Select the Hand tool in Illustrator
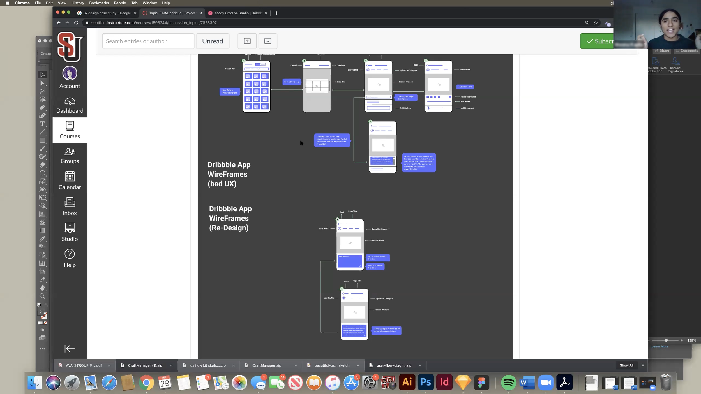Screen dimensions: 701x394 42,288
